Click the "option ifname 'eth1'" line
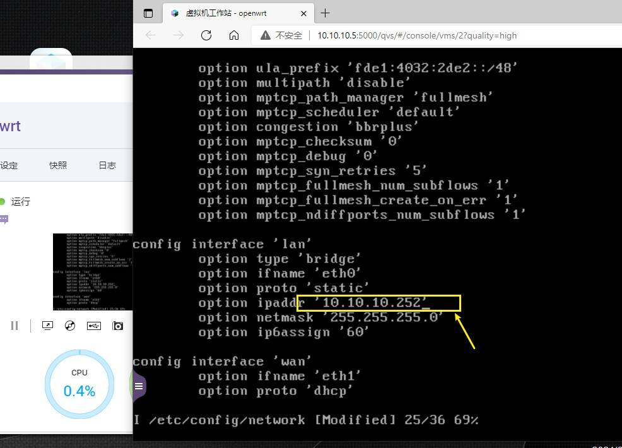The width and height of the screenshot is (622, 448). pyautogui.click(x=279, y=376)
